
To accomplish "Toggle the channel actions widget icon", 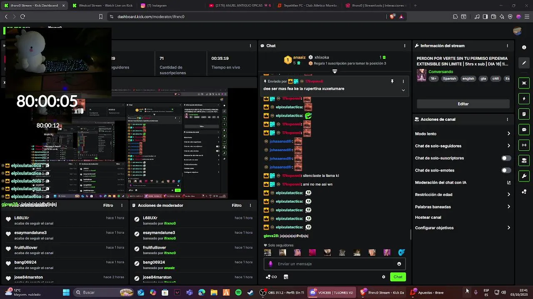I will point(524,161).
